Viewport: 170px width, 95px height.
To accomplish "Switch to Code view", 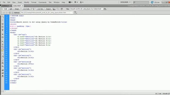I will [5, 9].
